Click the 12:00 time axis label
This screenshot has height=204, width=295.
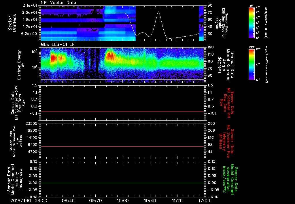pos(205,201)
